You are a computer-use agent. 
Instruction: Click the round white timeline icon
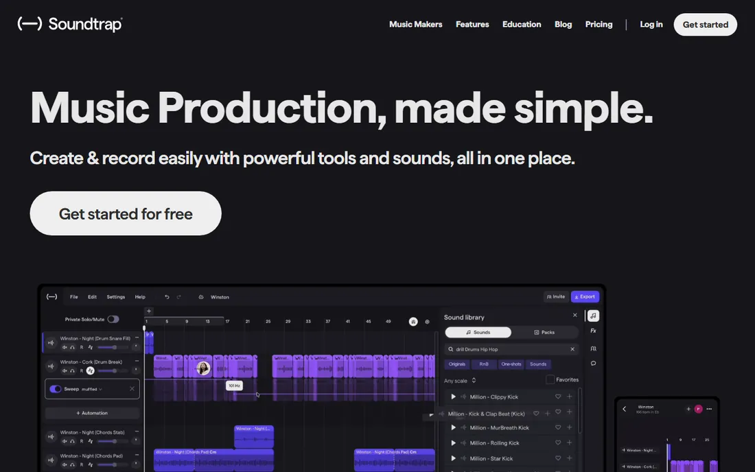[413, 322]
